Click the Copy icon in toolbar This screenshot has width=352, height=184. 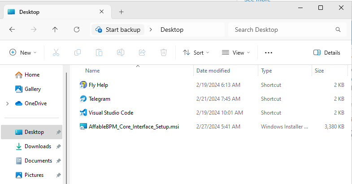[x=78, y=52]
